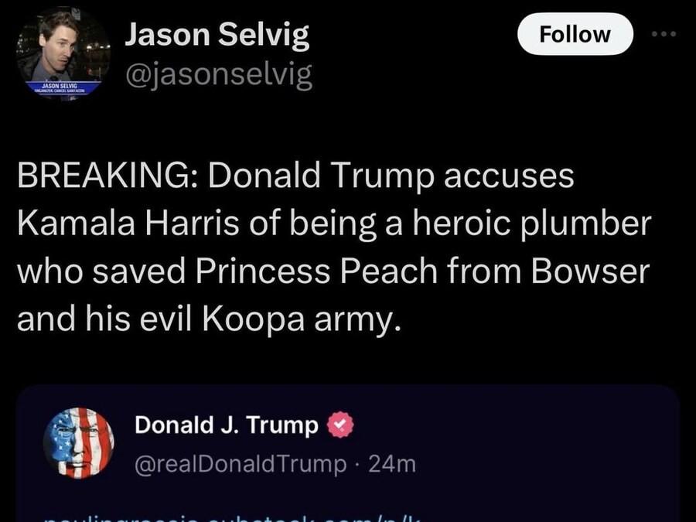Click Jason Selvig's profile picture
Image resolution: width=696 pixels, height=522 pixels.
point(63,54)
